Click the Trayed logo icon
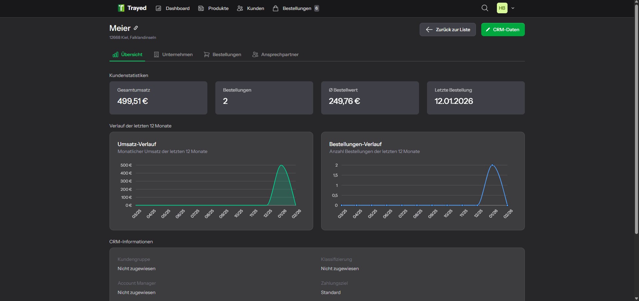639x301 pixels. click(121, 8)
